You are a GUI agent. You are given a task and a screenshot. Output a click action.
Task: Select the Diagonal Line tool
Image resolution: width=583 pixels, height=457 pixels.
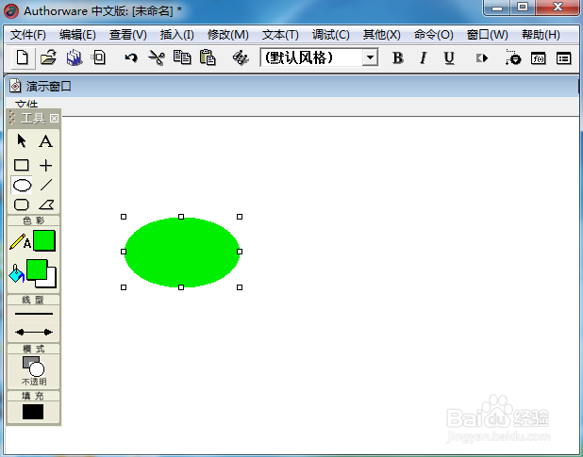click(46, 185)
